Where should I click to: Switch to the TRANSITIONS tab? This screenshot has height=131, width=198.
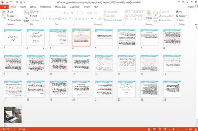click(46, 7)
